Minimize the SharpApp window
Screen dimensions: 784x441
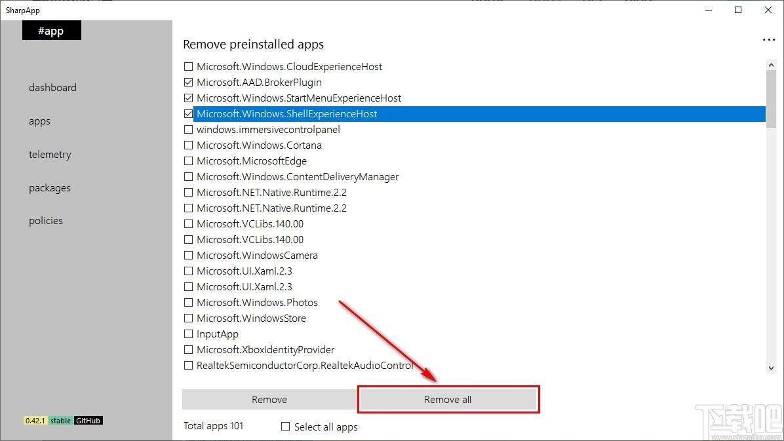click(x=709, y=10)
